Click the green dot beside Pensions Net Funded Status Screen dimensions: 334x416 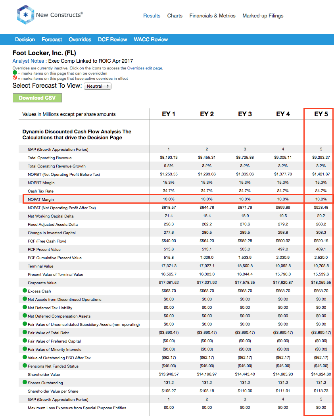pos(25,366)
